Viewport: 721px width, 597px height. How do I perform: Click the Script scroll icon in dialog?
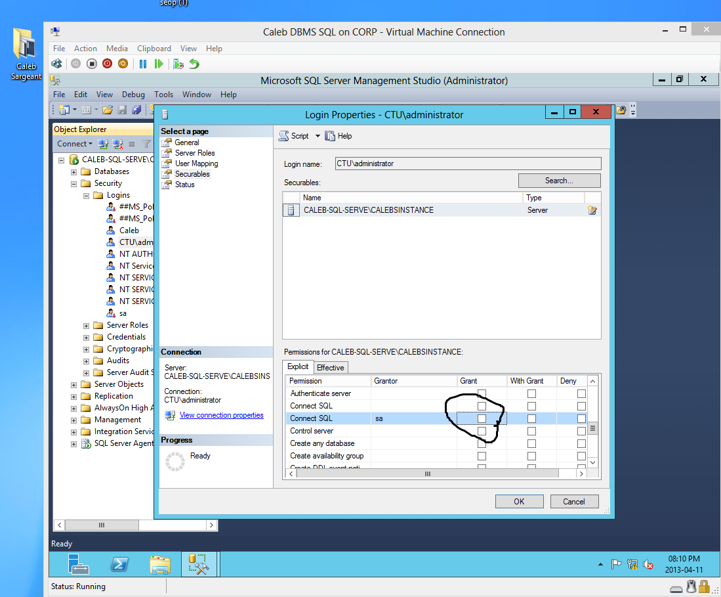tap(283, 136)
